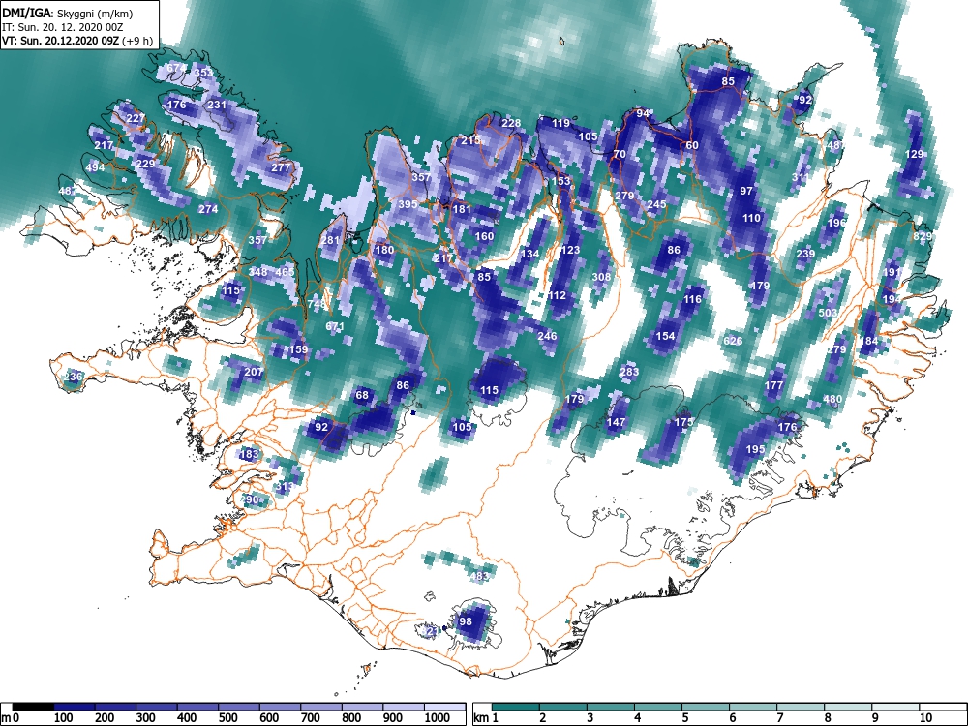Click the 'IT: Sun. 20. 12. 2020 00Z' line
This screenshot has height=726, width=968.
pyautogui.click(x=62, y=27)
